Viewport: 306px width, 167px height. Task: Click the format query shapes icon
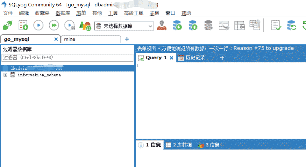pyautogui.click(x=85, y=25)
